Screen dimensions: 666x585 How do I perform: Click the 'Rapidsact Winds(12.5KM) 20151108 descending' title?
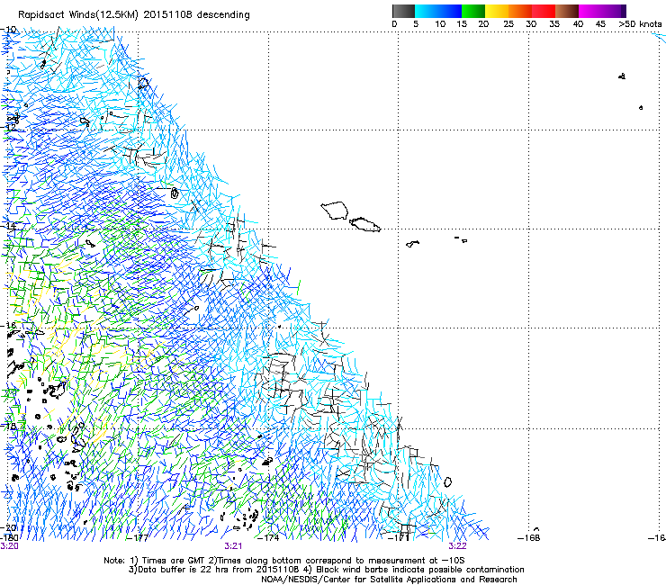point(134,15)
